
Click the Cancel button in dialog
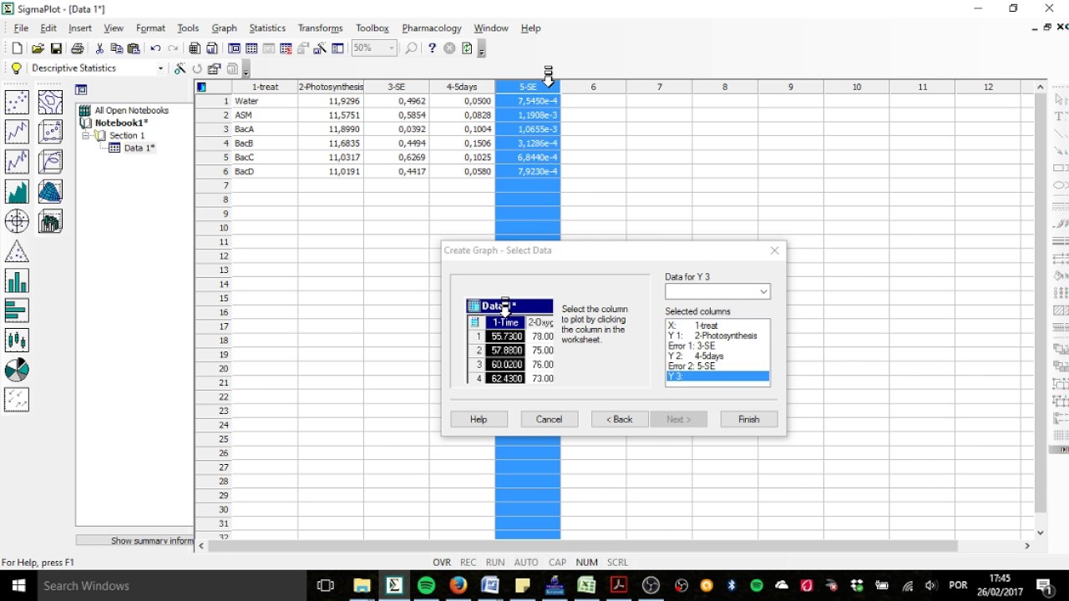pos(549,419)
